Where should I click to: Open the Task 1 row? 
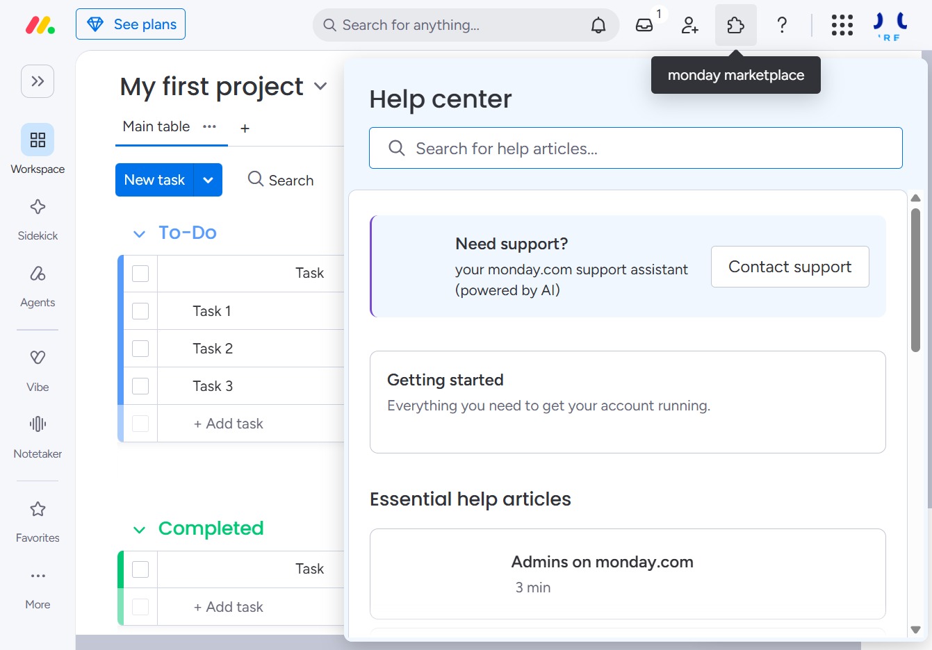click(212, 311)
